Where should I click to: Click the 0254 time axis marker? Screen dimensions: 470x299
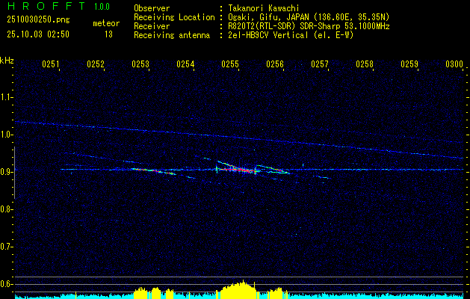click(185, 64)
